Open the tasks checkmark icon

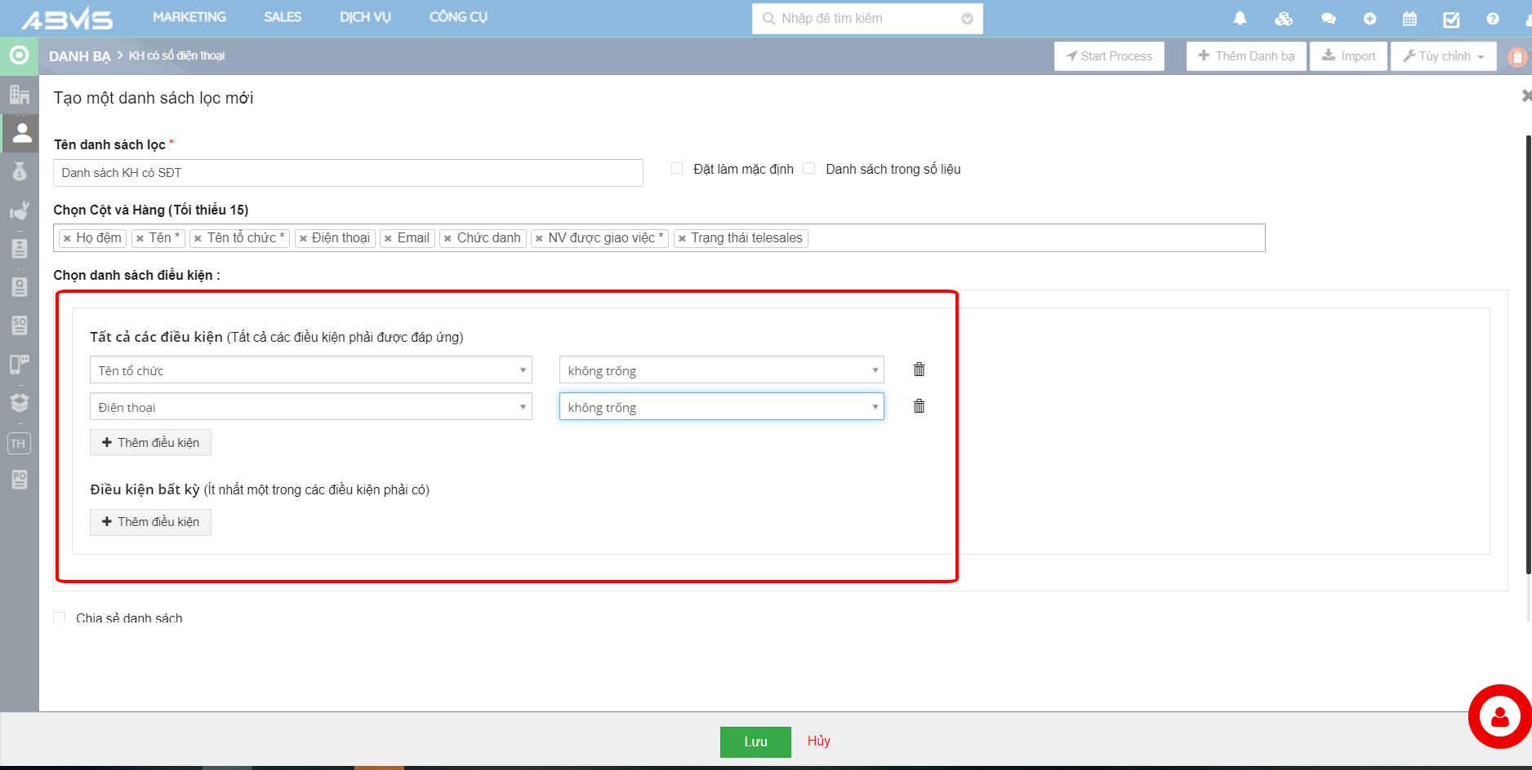pos(1451,19)
